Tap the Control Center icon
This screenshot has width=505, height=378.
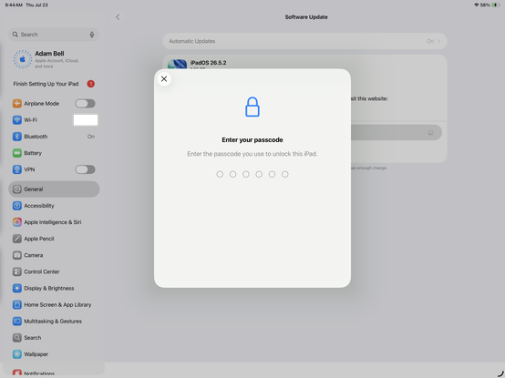pyautogui.click(x=17, y=271)
